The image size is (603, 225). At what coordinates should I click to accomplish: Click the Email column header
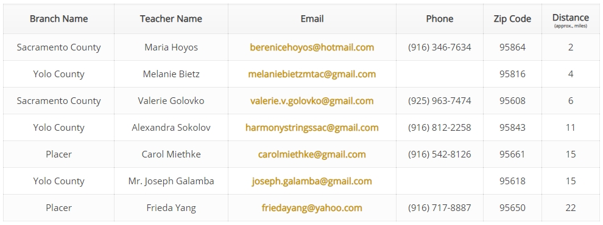[x=312, y=19]
